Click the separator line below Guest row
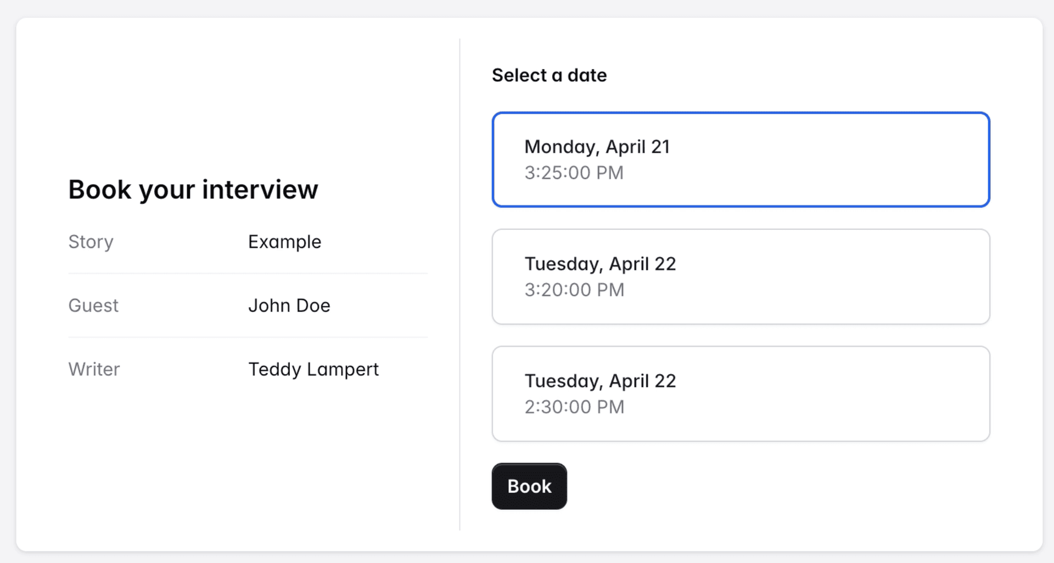1054x563 pixels. point(248,337)
